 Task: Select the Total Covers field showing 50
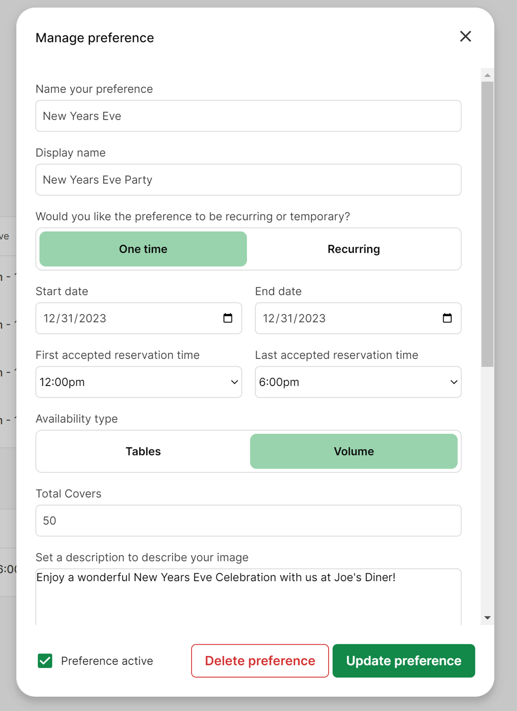pyautogui.click(x=248, y=521)
